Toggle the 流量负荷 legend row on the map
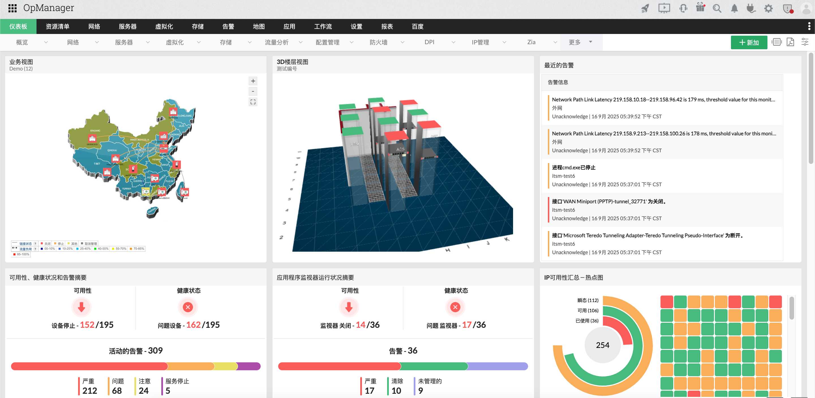This screenshot has width=815, height=398. [26, 249]
